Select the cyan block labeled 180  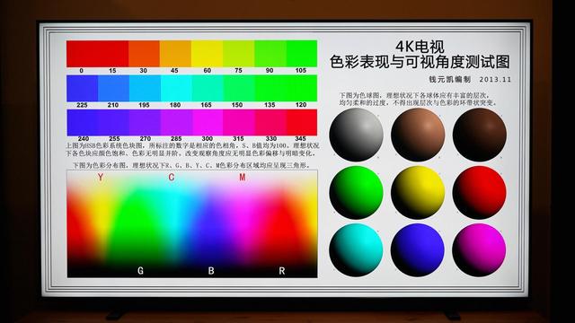pos(176,88)
